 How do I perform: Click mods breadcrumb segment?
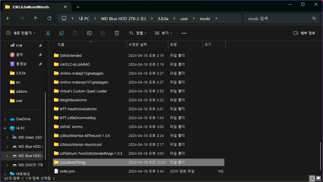[205, 19]
